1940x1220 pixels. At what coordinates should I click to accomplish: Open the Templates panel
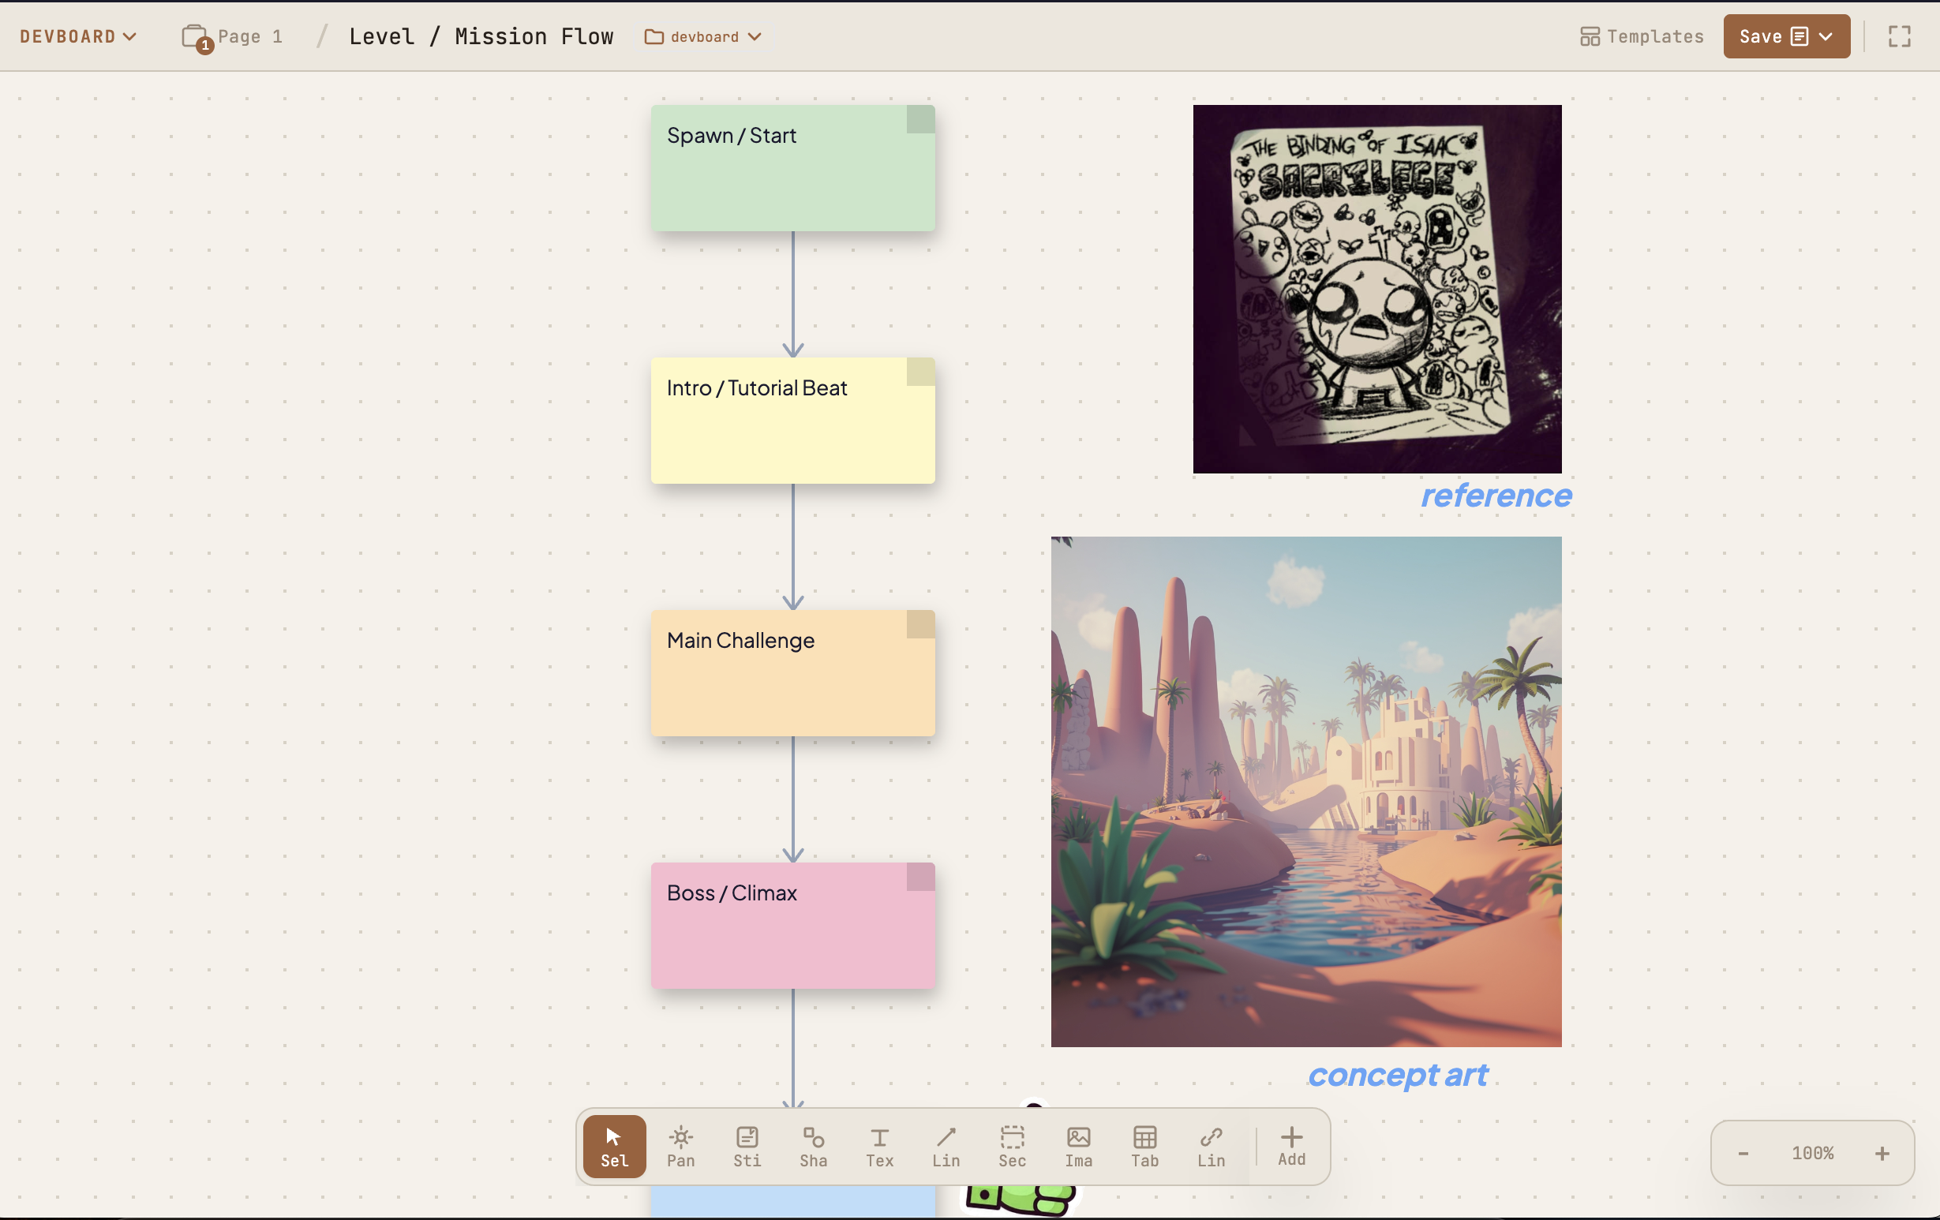pos(1639,36)
